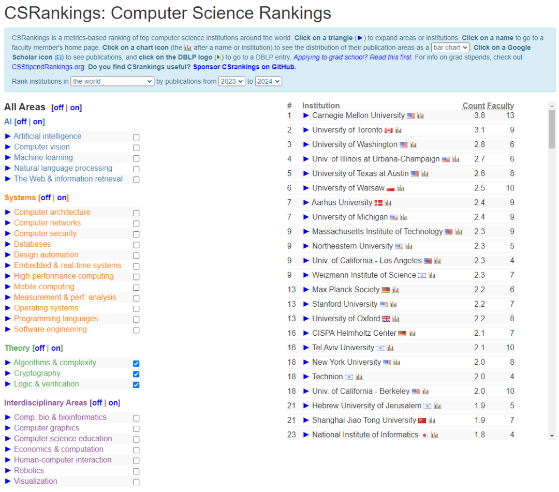Click the institution list scrollbar down arrow
The height and width of the screenshot is (492, 559).
click(x=552, y=436)
